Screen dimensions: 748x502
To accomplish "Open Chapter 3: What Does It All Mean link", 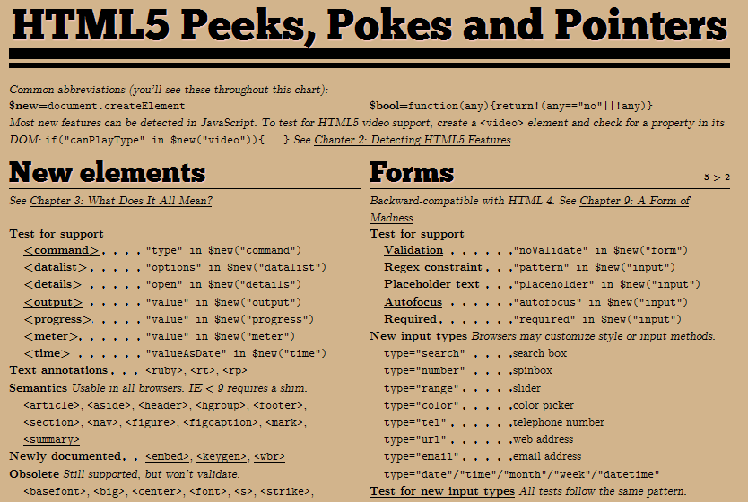I will [x=121, y=201].
